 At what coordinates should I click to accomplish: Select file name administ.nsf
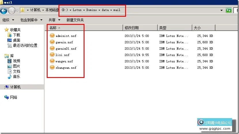click(66, 36)
